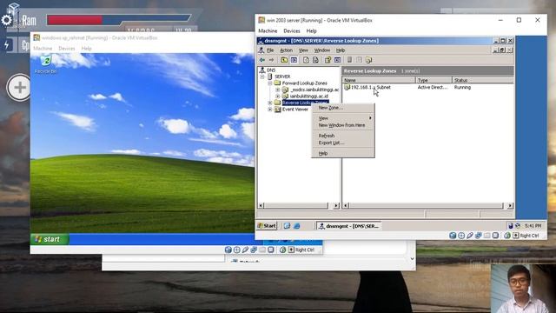Expand the Reverse Lookup Zones node
Screen dimensions: 556x313
click(270, 103)
